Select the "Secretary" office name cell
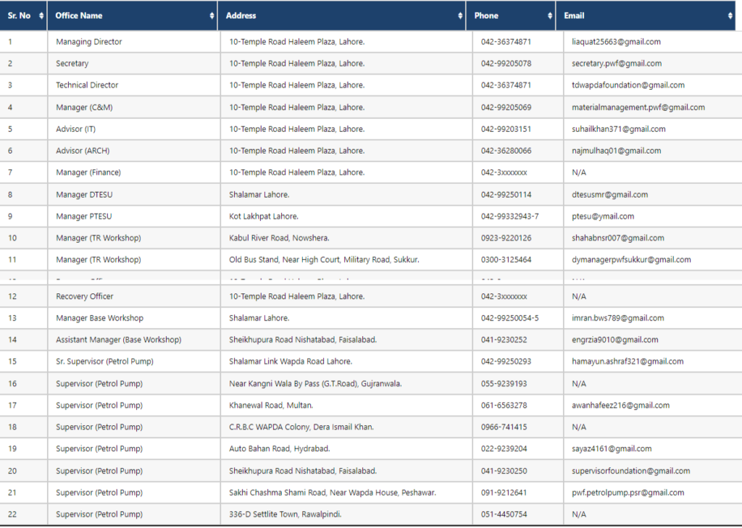 click(x=72, y=64)
